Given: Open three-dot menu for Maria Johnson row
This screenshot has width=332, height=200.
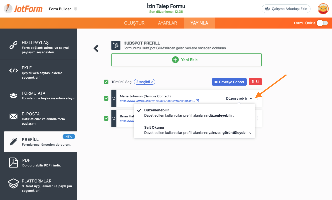Looking at the screenshot, I should (257, 98).
